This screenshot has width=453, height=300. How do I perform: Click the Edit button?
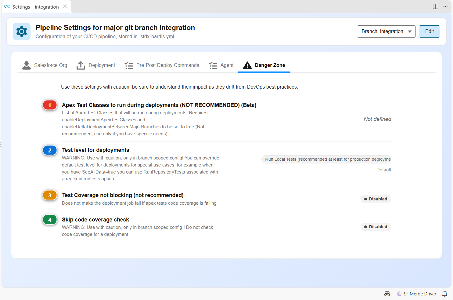pos(430,31)
